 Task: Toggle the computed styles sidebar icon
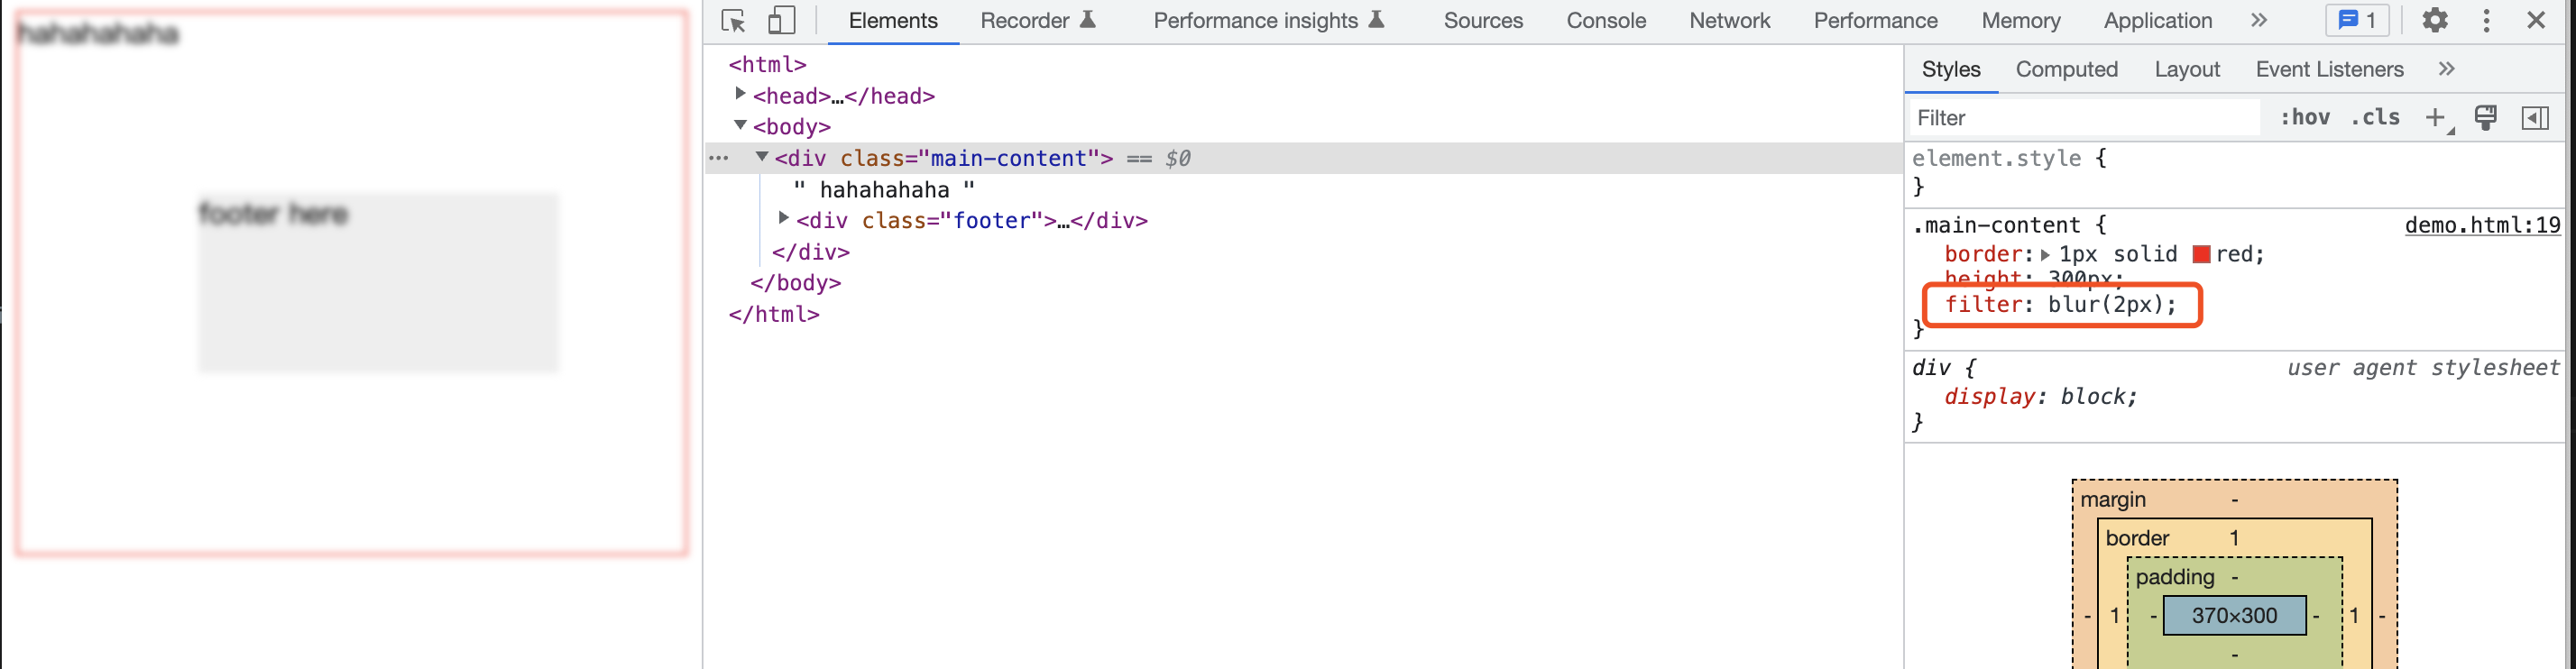[2535, 118]
